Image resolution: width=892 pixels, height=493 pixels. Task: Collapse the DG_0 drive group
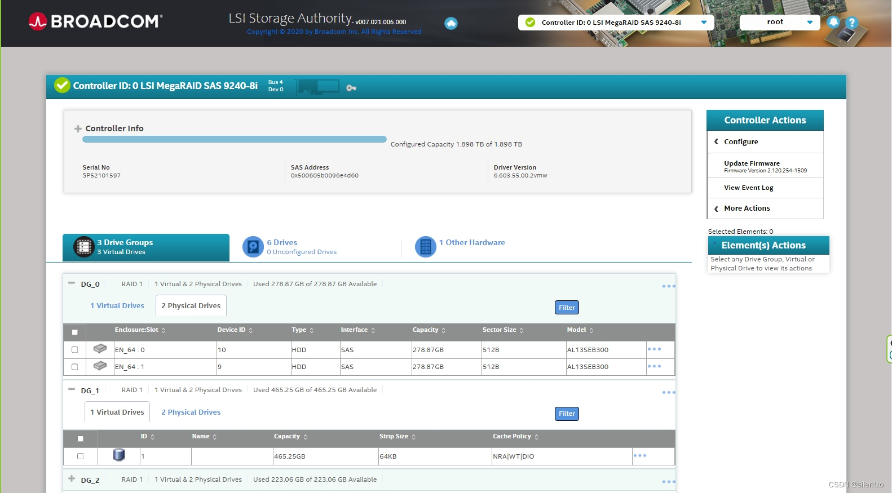(72, 283)
